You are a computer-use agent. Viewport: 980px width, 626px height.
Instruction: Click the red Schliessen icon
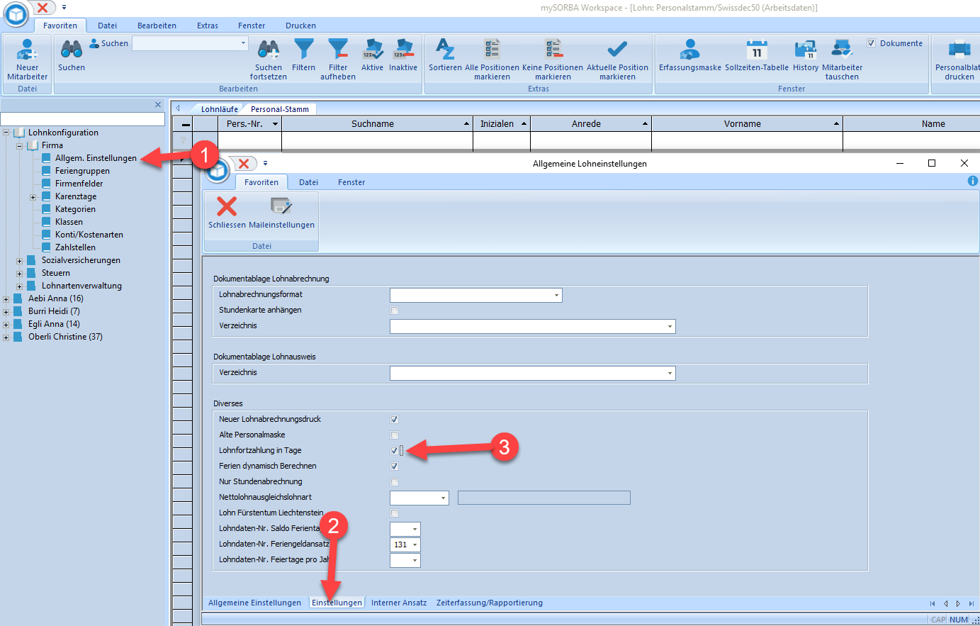click(x=227, y=207)
